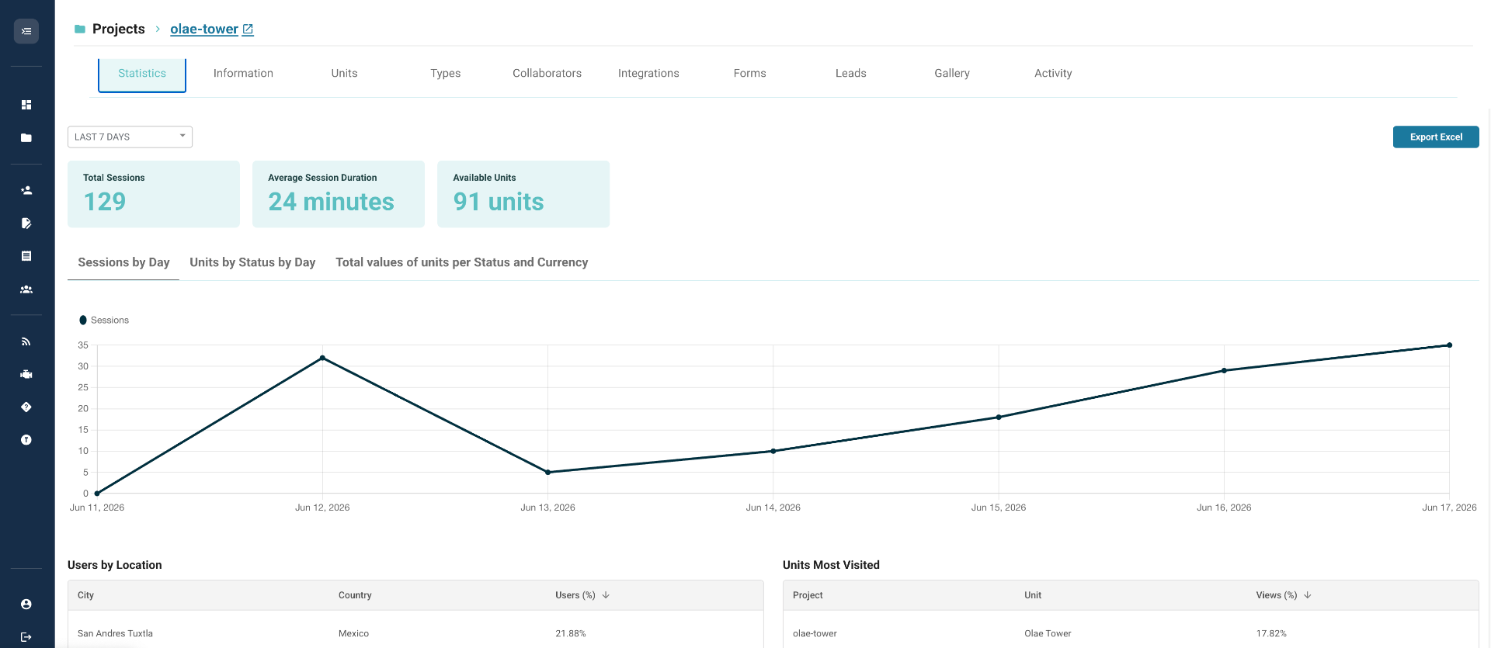
Task: Show Total values of units per Status tab
Action: [x=462, y=262]
